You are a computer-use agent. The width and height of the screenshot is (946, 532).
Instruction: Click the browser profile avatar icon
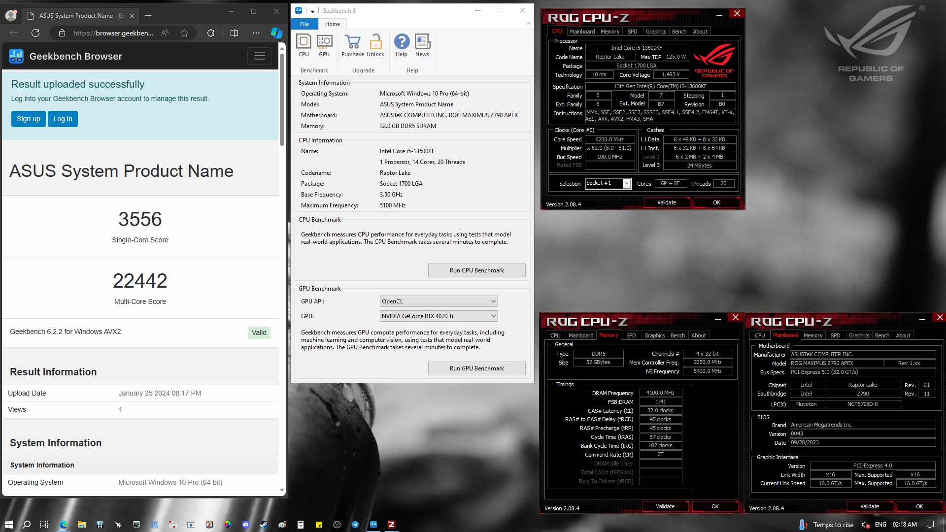pos(10,15)
